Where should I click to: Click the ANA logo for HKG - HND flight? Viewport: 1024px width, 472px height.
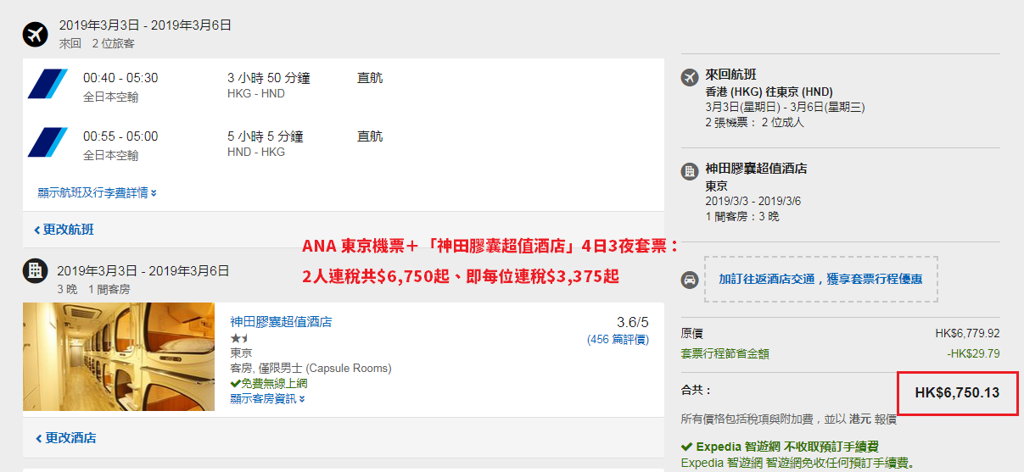[x=48, y=84]
